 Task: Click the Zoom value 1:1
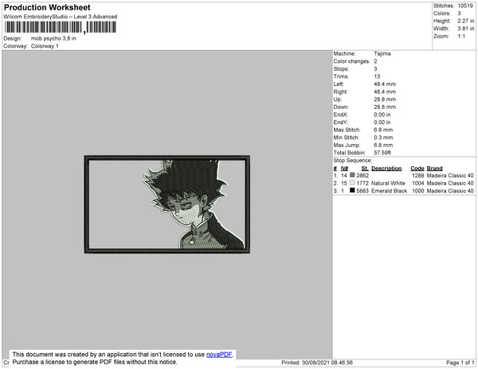tap(461, 37)
